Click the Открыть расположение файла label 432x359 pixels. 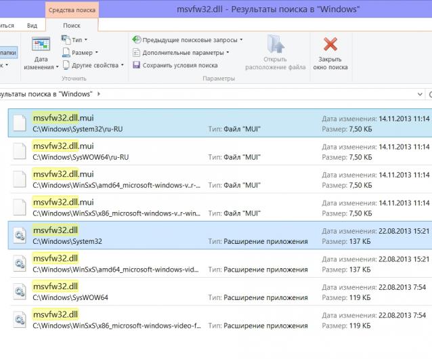pyautogui.click(x=275, y=63)
